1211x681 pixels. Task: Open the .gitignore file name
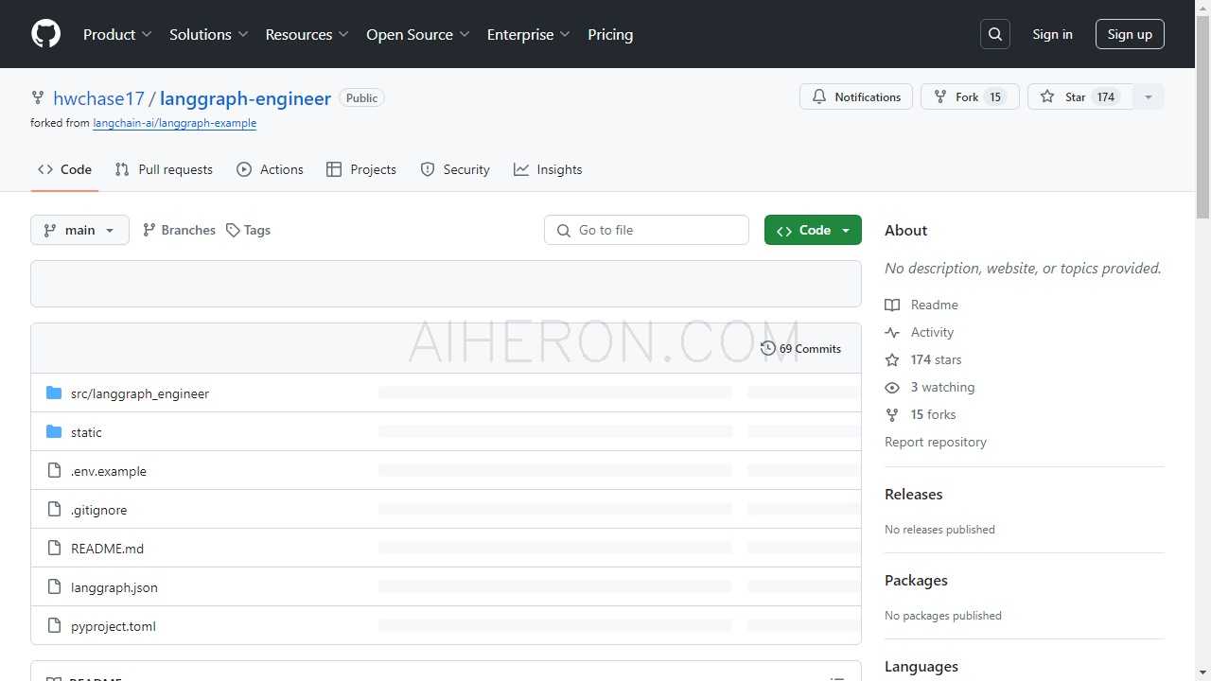[98, 510]
